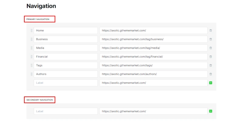This screenshot has width=243, height=121.
Task: Click drag handle beside Business row
Action: click(x=31, y=39)
